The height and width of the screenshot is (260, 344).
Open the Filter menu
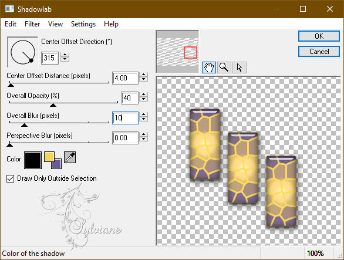[32, 24]
